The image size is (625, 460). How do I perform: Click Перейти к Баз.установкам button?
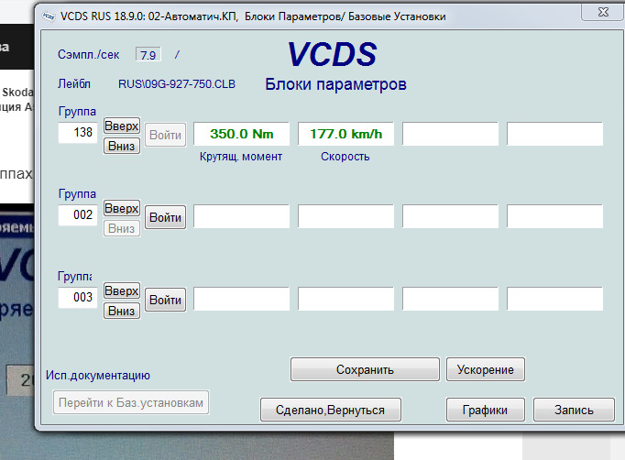tap(131, 402)
